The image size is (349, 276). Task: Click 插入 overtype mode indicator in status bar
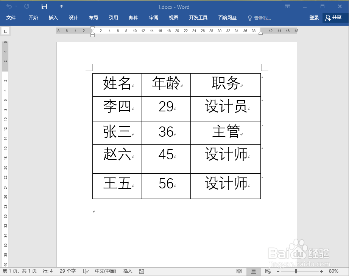(x=127, y=271)
